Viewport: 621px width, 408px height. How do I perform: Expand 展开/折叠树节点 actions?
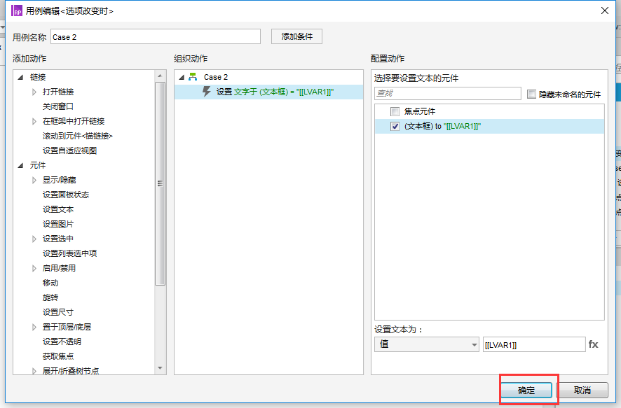point(34,371)
